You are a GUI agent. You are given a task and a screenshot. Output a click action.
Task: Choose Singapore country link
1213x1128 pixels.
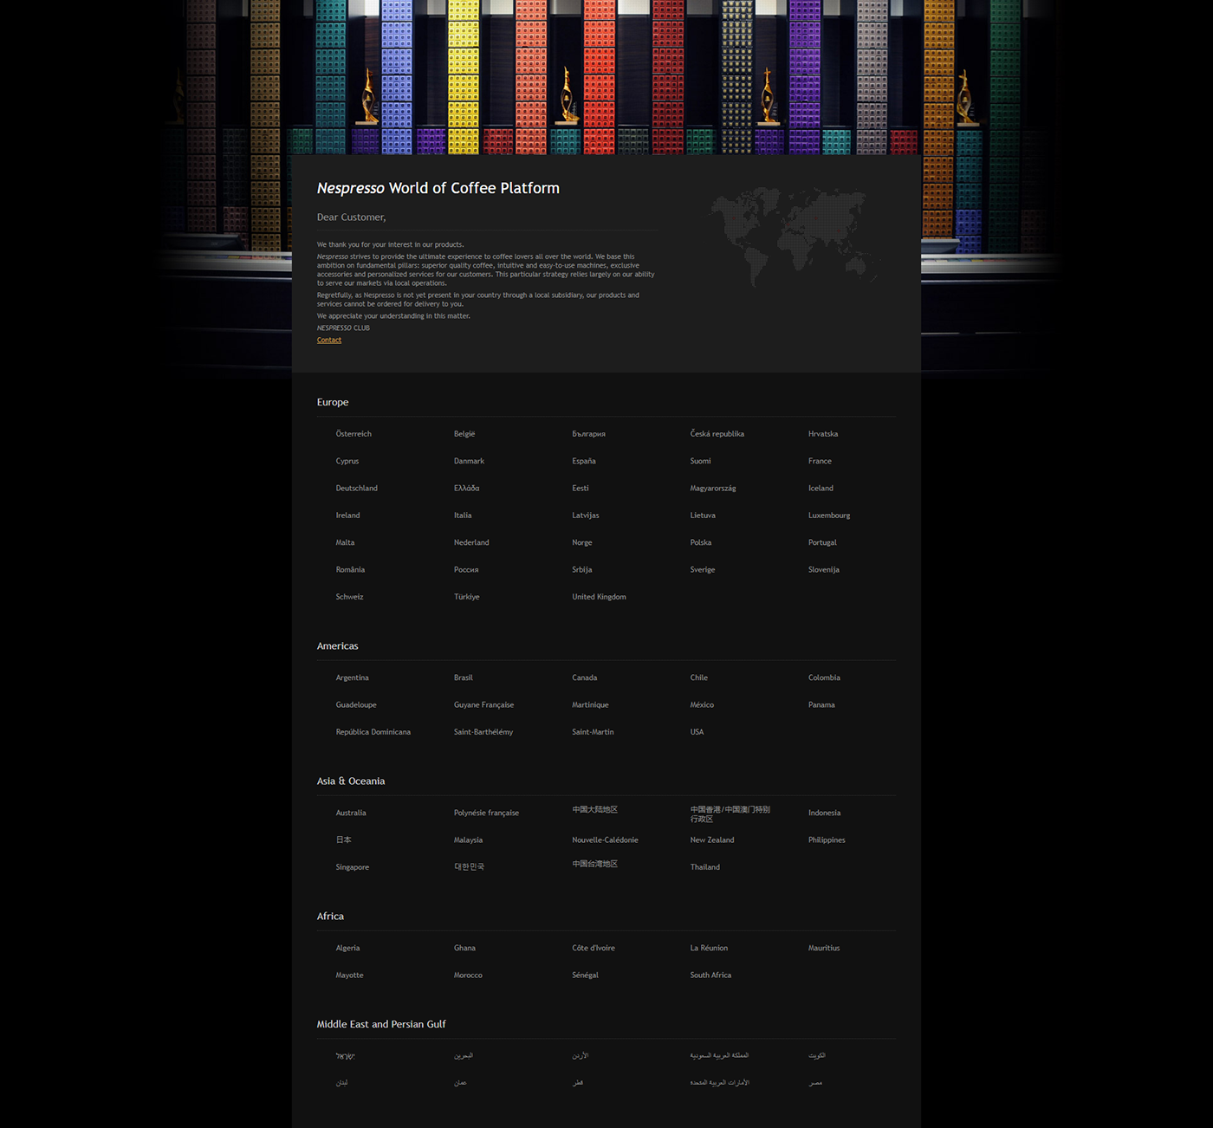pos(353,867)
